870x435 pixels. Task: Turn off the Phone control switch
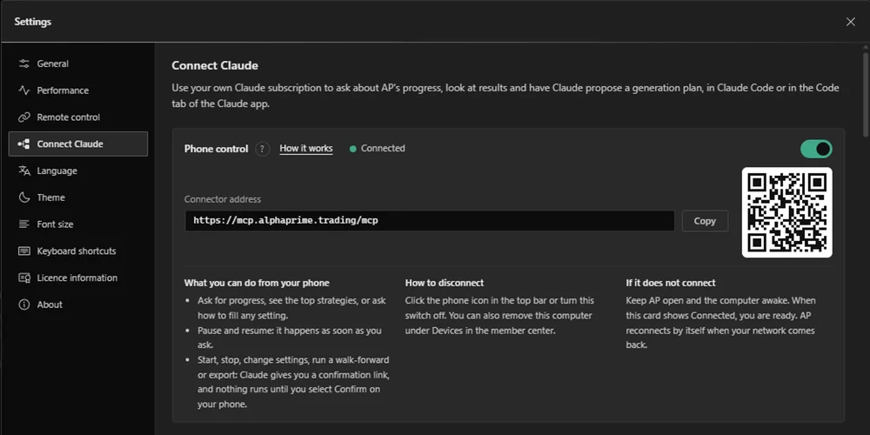pyautogui.click(x=816, y=149)
